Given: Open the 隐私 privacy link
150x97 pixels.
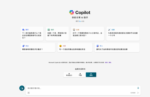Looking at the screenshot, I should [x=110, y=62].
